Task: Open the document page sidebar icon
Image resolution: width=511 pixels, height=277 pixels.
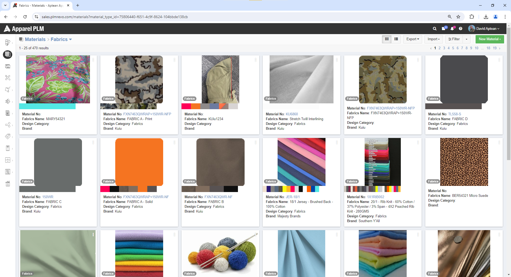Action: 8,113
